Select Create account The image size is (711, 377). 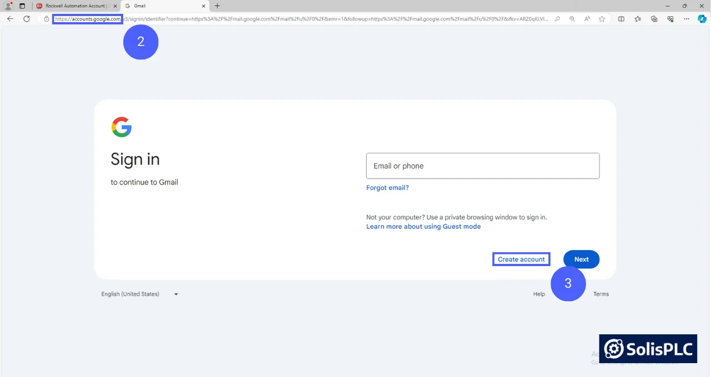(521, 259)
